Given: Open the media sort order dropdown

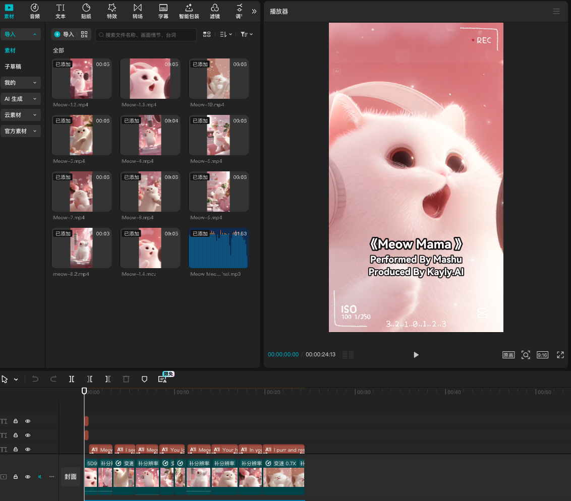Looking at the screenshot, I should coord(225,34).
